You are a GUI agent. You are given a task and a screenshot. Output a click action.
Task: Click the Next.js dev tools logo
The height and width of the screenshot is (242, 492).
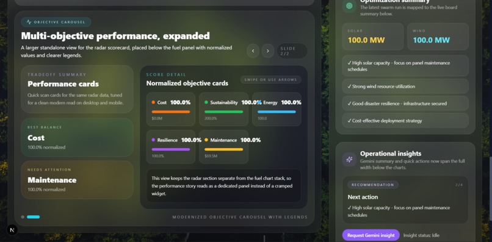[x=12, y=230]
